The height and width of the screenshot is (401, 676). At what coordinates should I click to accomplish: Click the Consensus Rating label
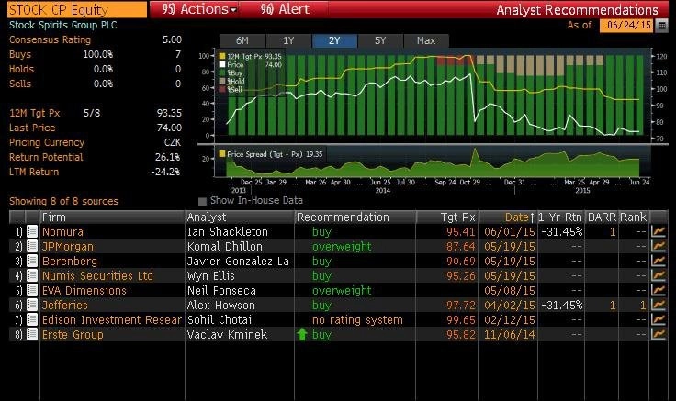click(x=50, y=39)
